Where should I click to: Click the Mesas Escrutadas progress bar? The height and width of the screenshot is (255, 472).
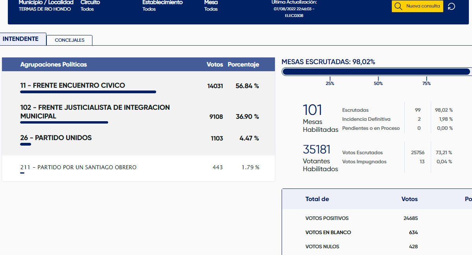click(x=376, y=72)
